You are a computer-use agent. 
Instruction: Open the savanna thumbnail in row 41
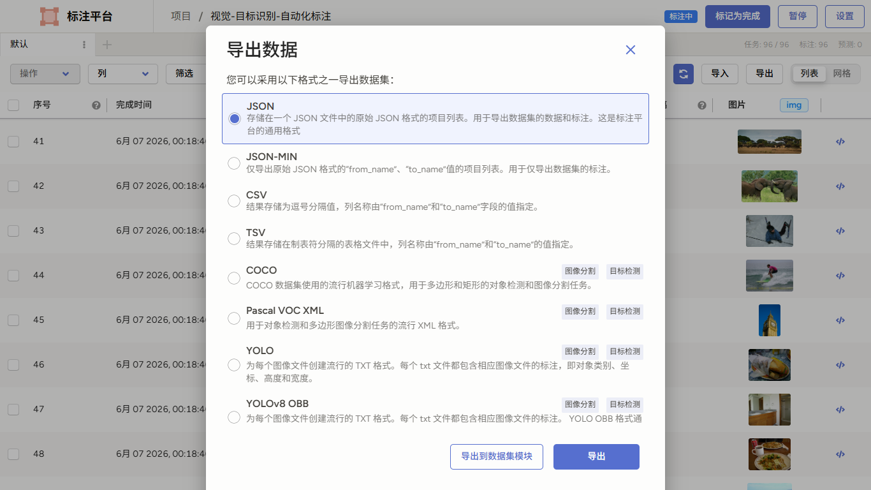point(770,142)
